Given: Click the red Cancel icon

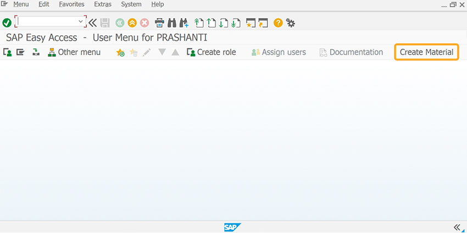Looking at the screenshot, I should pyautogui.click(x=144, y=23).
